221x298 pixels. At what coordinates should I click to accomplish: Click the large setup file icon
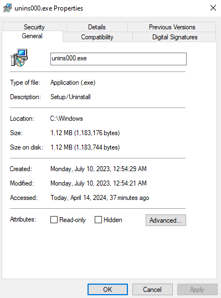[19, 58]
